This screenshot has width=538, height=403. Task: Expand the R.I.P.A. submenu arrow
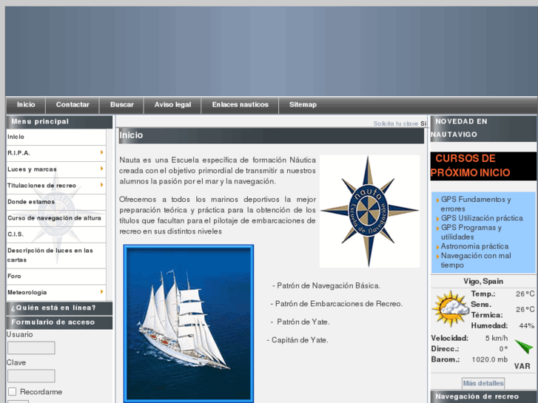(102, 152)
